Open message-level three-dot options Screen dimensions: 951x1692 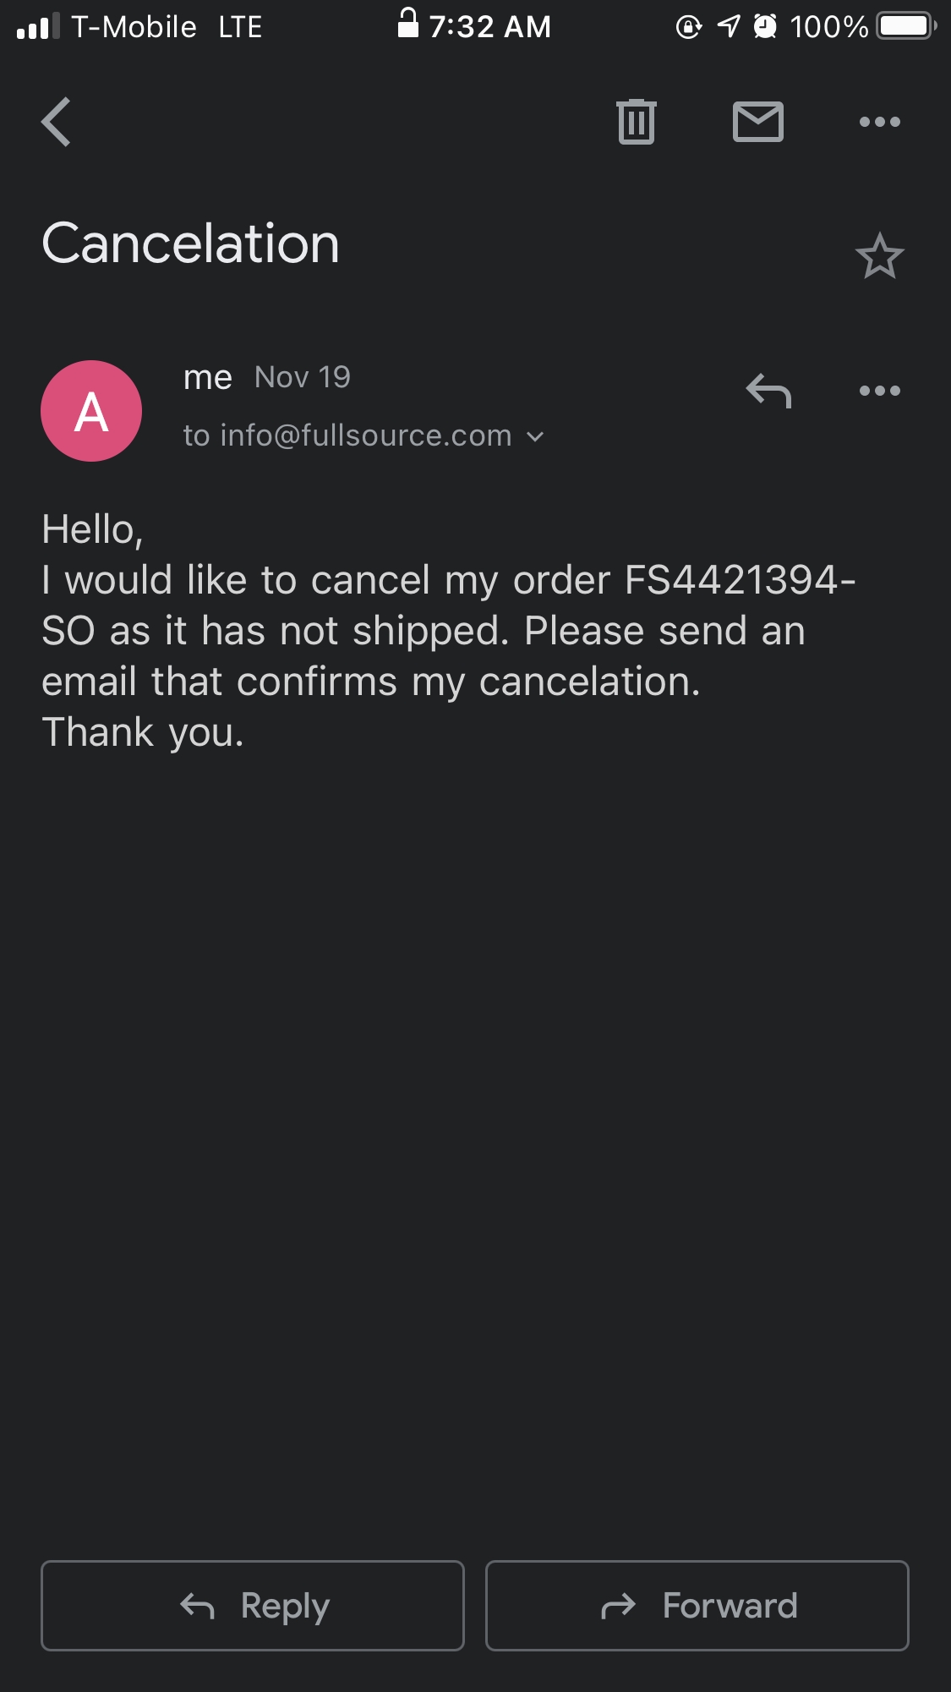[x=879, y=391]
